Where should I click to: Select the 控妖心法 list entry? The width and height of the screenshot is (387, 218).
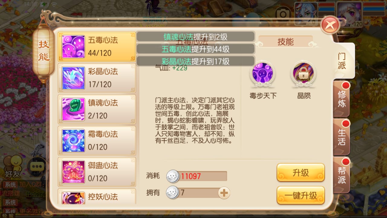coord(97,196)
